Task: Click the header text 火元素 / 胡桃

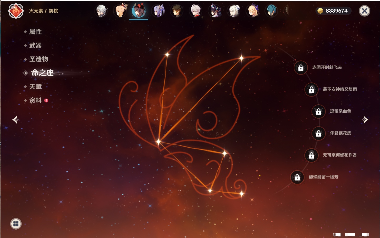Action: coord(43,11)
